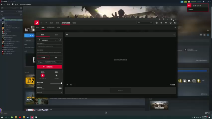The width and height of the screenshot is (212, 119).
Task: Collapse the favorites category in Steam library
Action: click(1, 18)
